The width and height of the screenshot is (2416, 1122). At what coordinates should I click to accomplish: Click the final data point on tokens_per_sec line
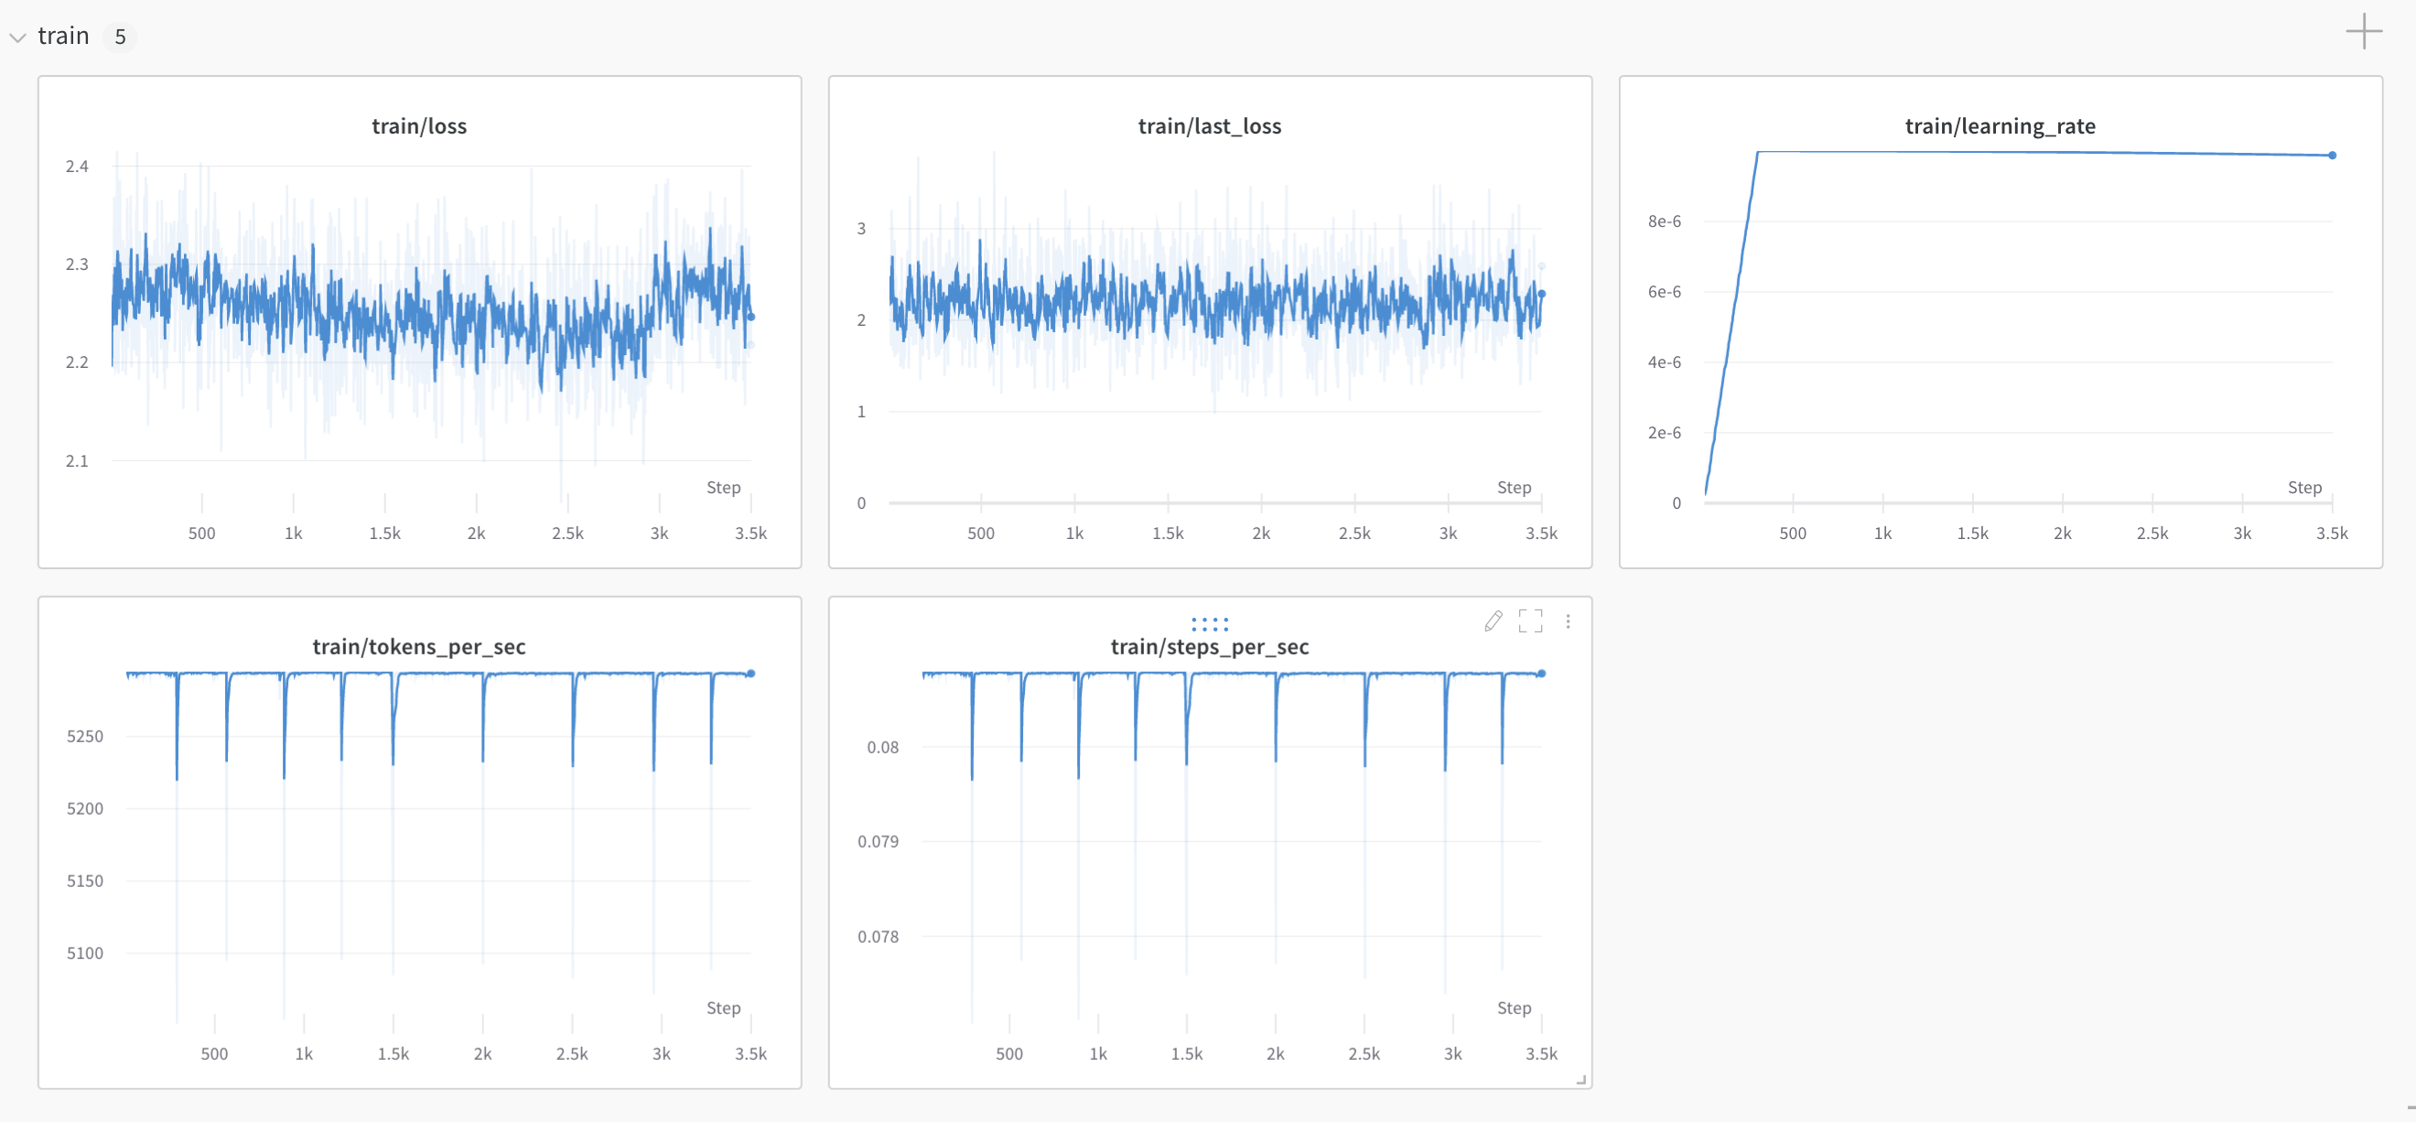point(750,674)
